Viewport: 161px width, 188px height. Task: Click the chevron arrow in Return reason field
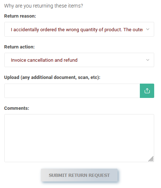[148, 29]
